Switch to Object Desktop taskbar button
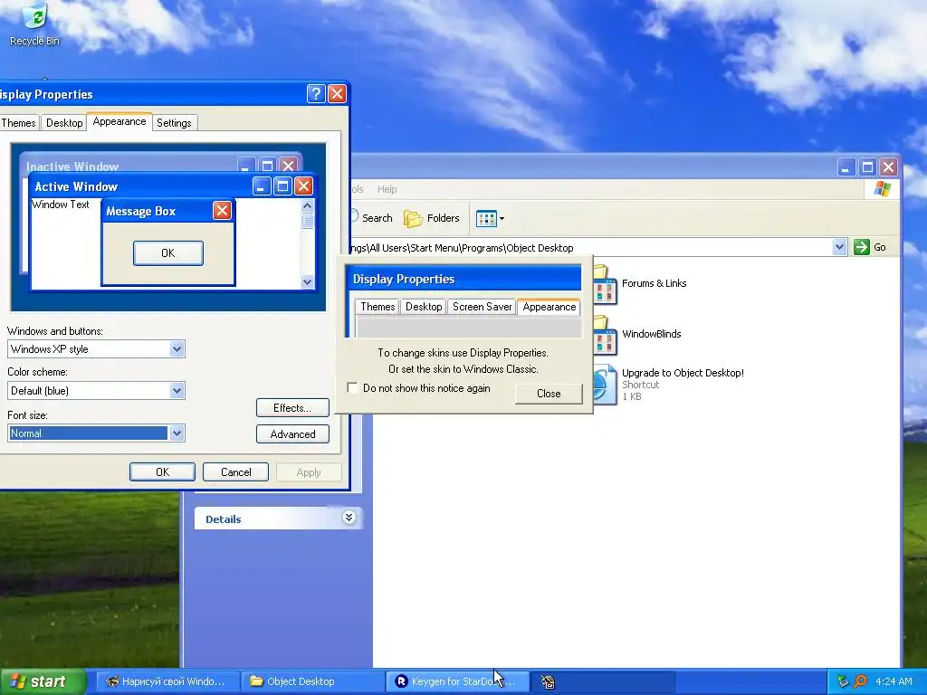927x695 pixels. [x=312, y=681]
